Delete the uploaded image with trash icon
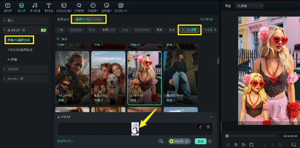300x148 pixels. tap(208, 127)
